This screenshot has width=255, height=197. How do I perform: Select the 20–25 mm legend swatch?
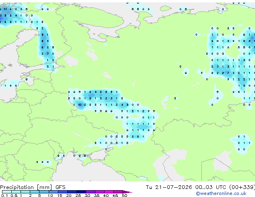tap(72, 192)
